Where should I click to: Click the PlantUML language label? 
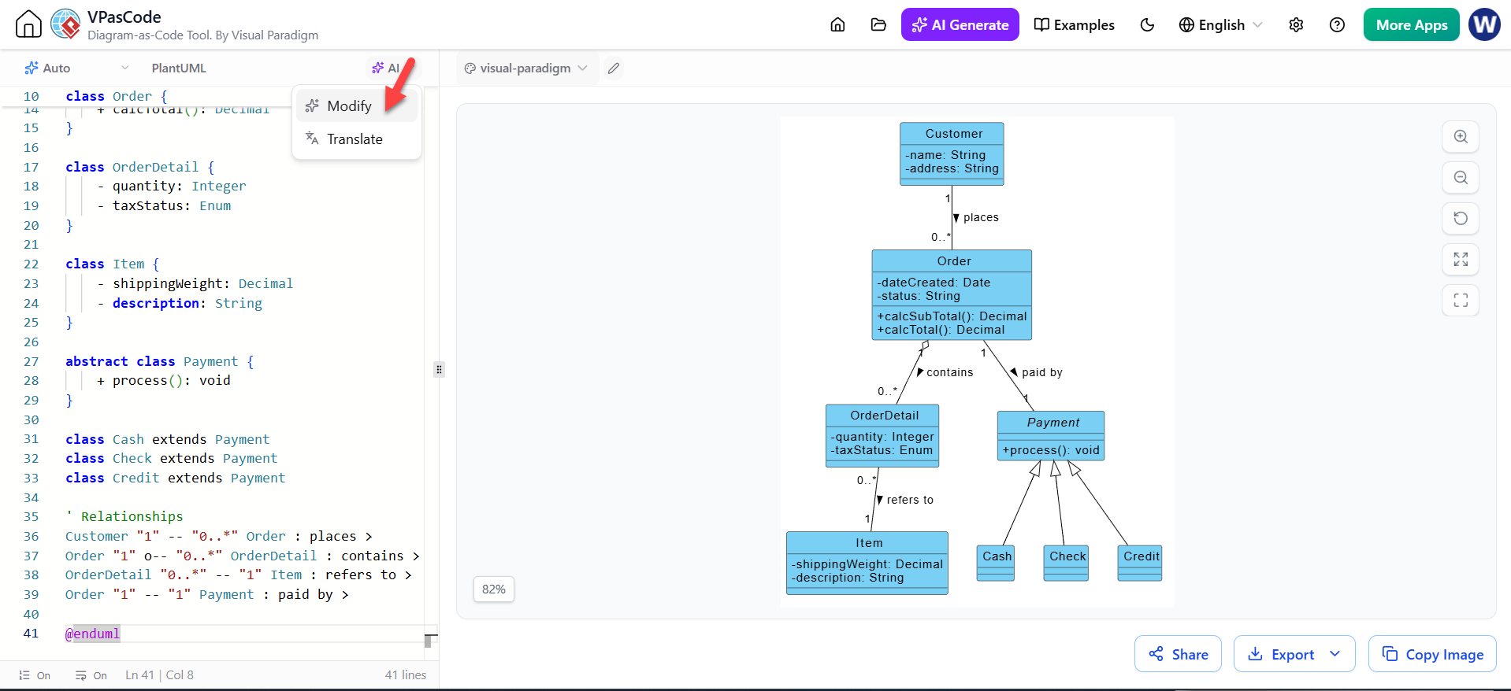click(x=179, y=68)
